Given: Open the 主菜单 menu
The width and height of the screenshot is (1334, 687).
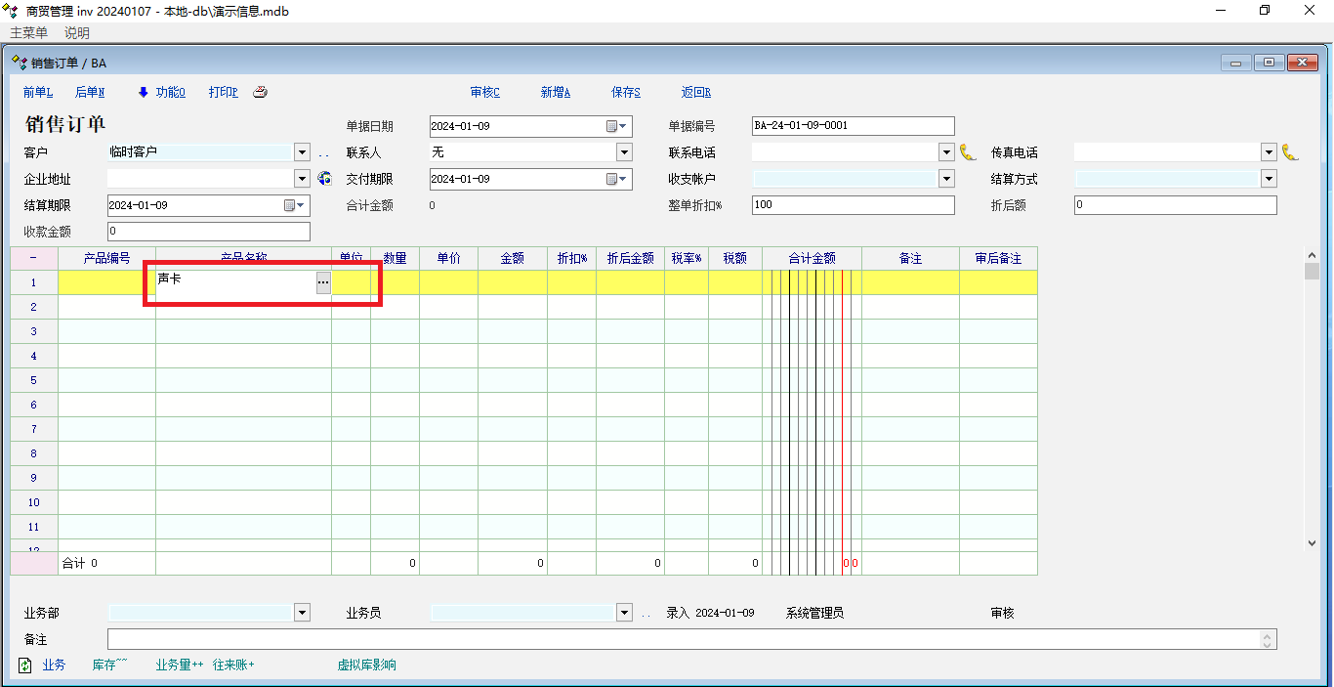Looking at the screenshot, I should [28, 33].
